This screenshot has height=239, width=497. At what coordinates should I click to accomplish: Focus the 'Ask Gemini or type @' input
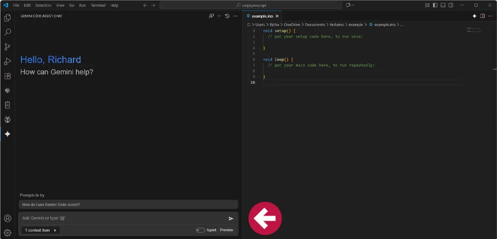(124, 219)
